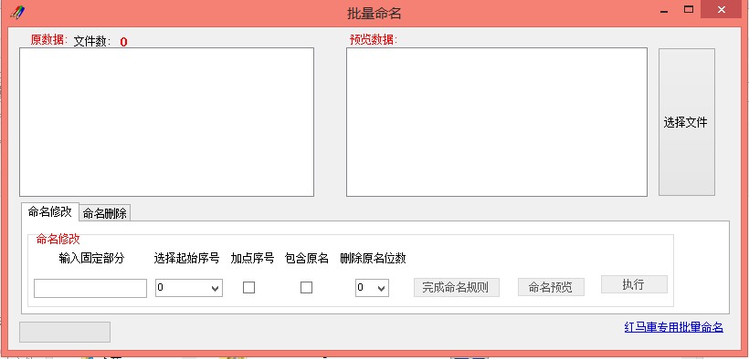This screenshot has height=359, width=749.
Task: Click 选择文件 button to choose files
Action: tap(686, 122)
